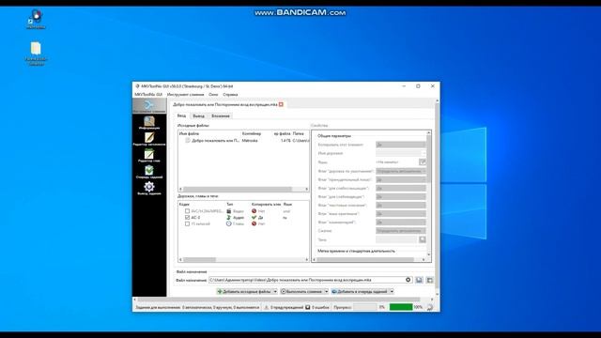
Task: Open the default track flag dropdown
Action: pos(401,171)
